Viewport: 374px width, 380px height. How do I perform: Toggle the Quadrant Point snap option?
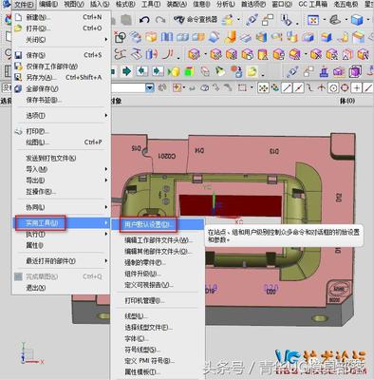pyautogui.click(x=345, y=87)
